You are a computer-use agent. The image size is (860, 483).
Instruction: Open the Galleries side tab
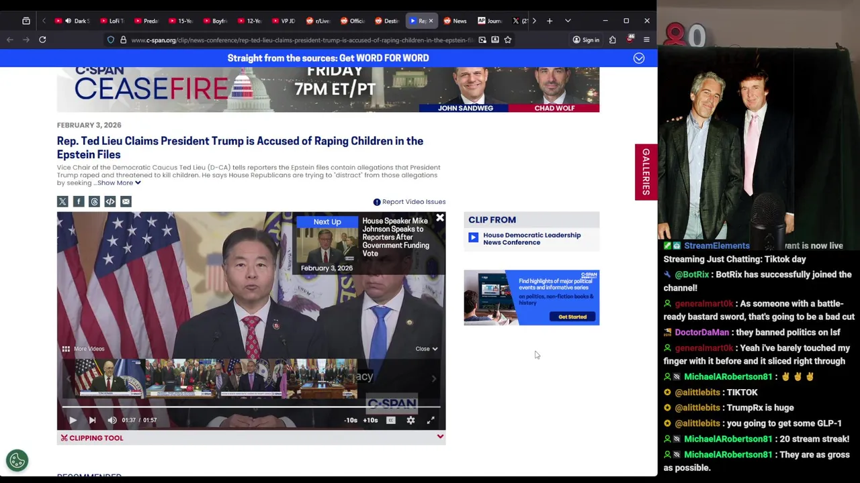coord(646,172)
